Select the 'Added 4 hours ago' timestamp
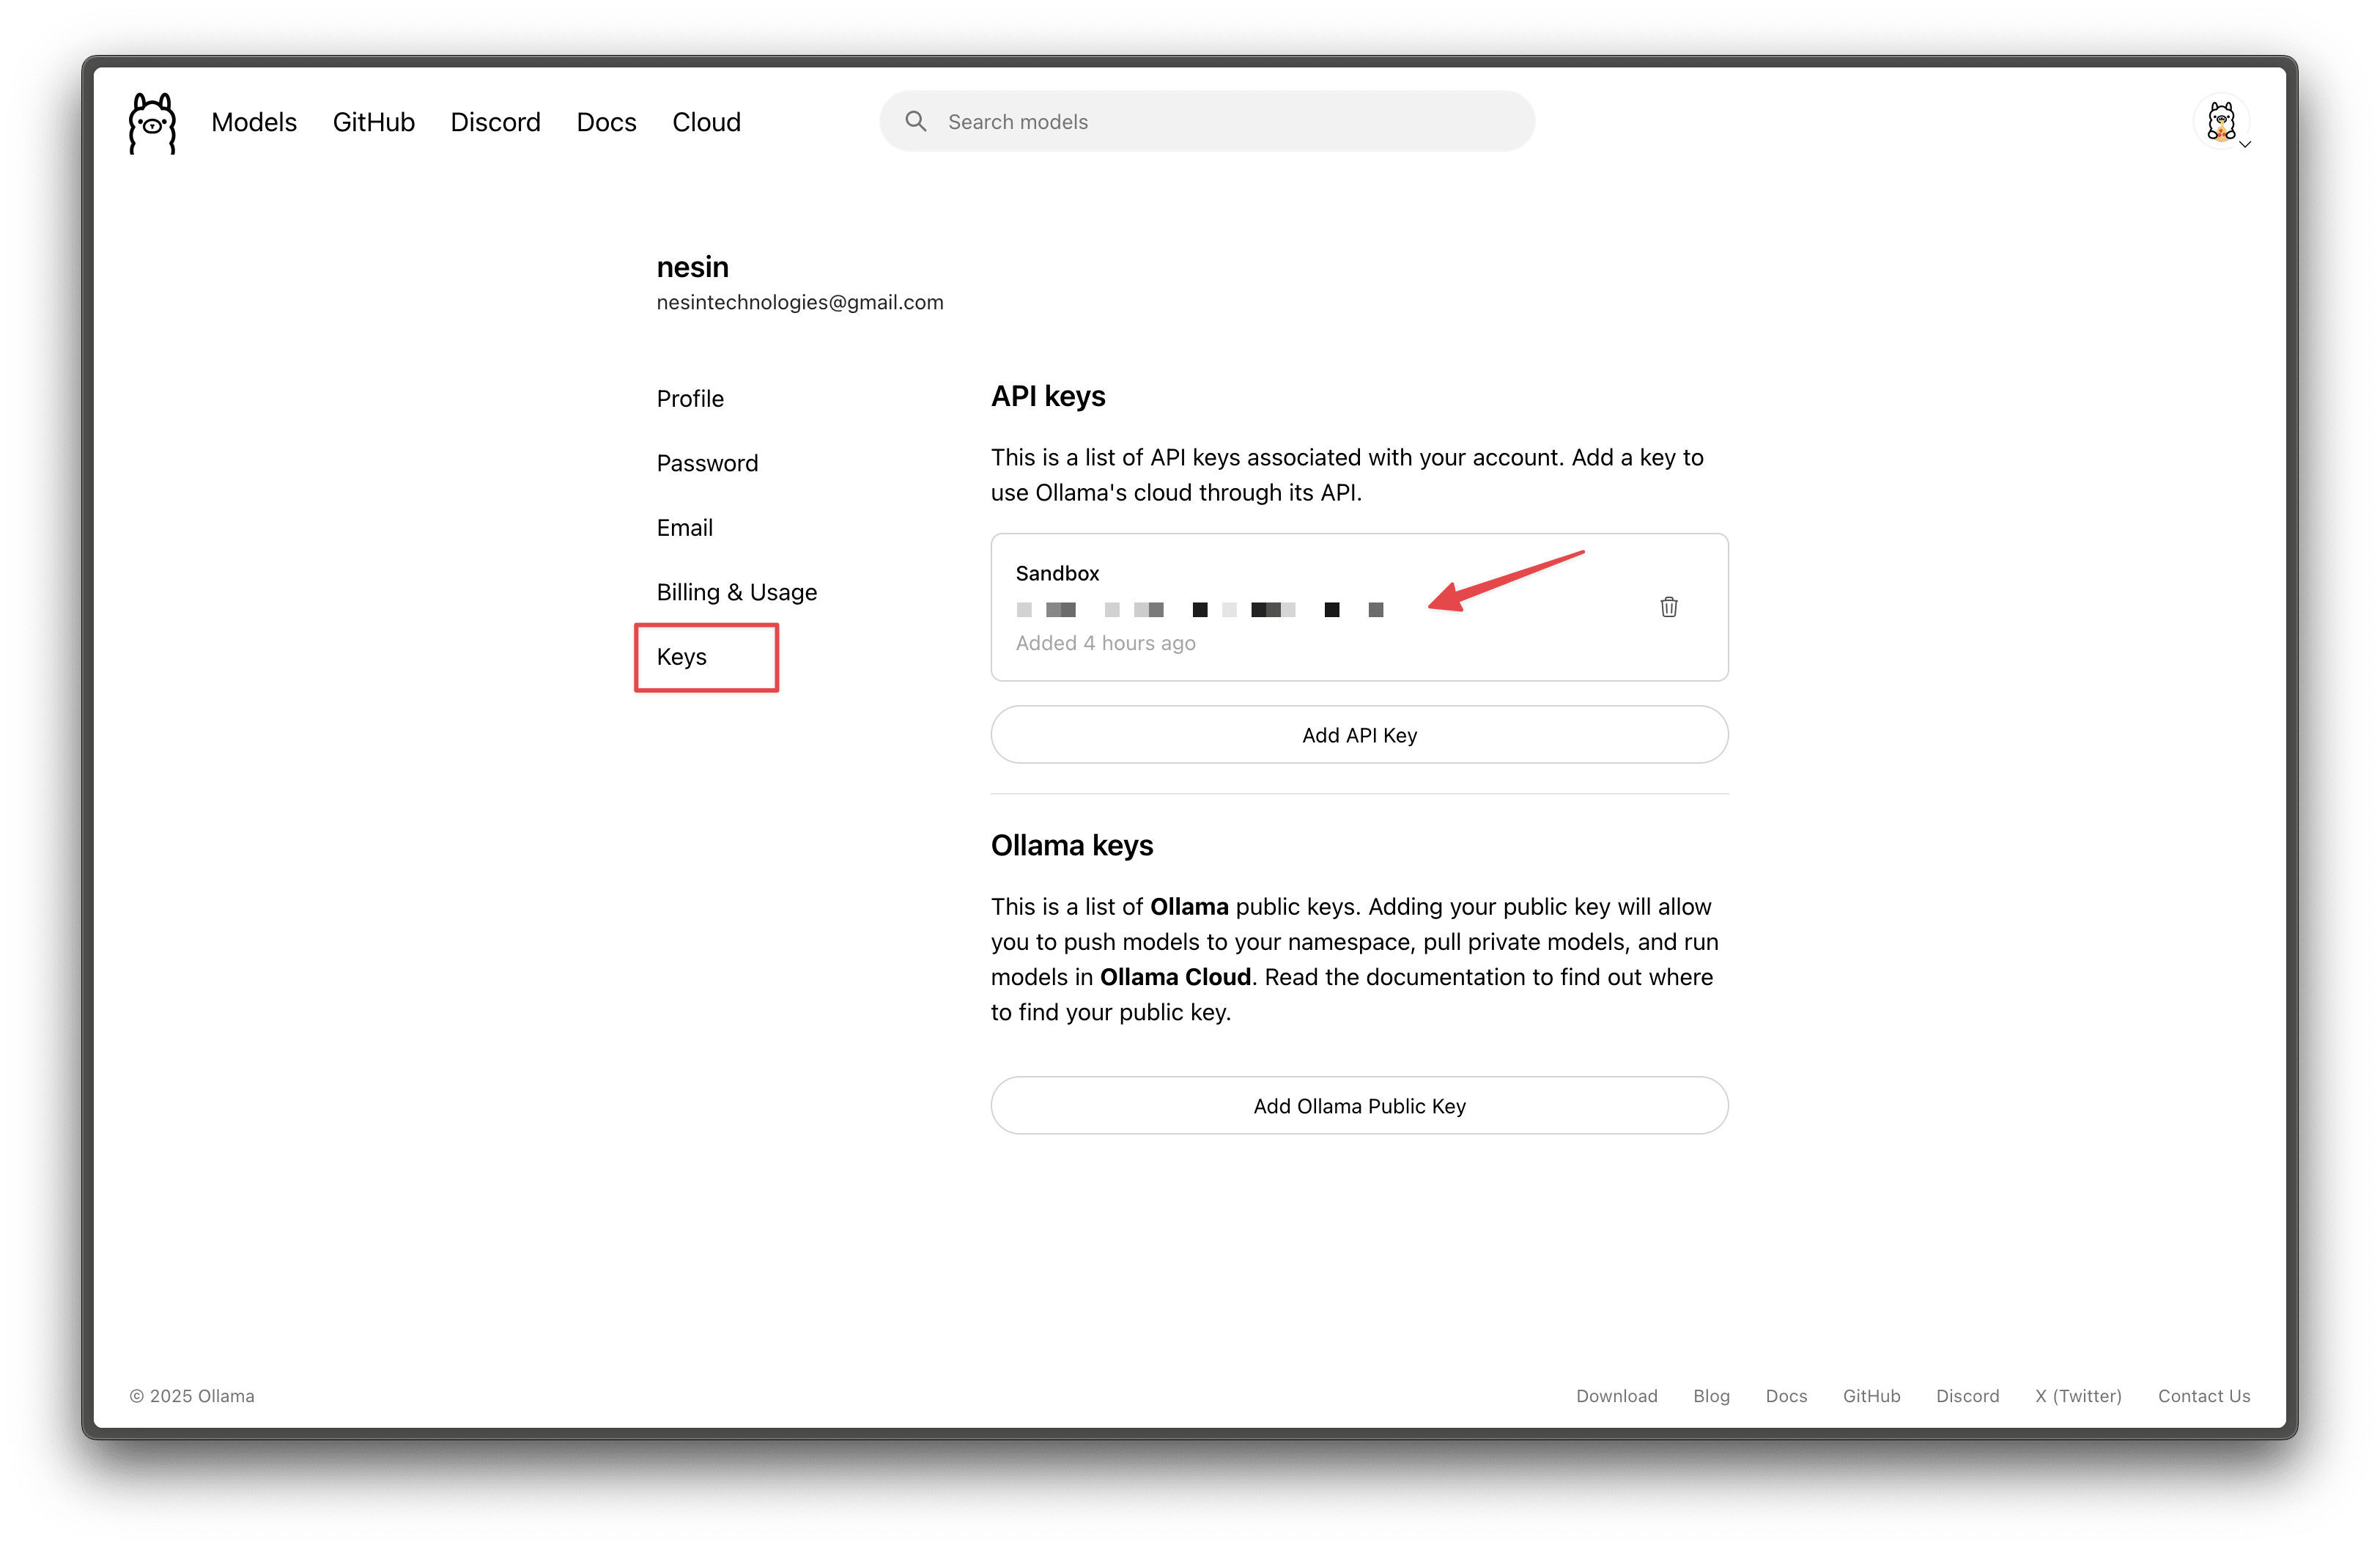2380x1548 pixels. tap(1105, 643)
